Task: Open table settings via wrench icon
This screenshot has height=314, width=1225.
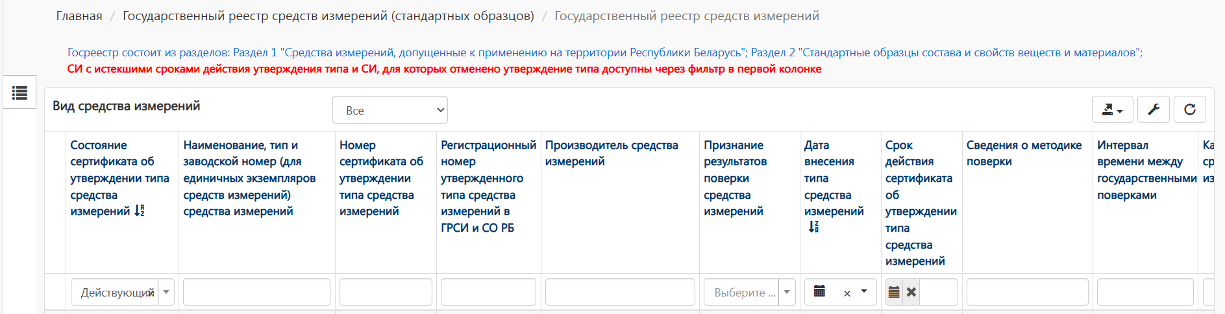Action: pyautogui.click(x=1153, y=110)
